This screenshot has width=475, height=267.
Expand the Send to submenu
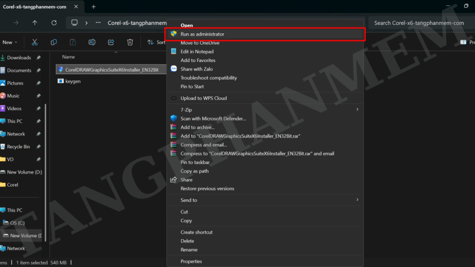[x=357, y=200]
